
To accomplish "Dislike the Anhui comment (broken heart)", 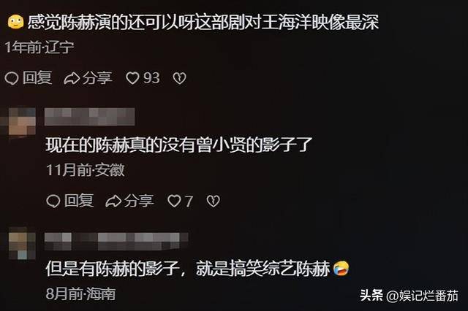I will click(213, 201).
